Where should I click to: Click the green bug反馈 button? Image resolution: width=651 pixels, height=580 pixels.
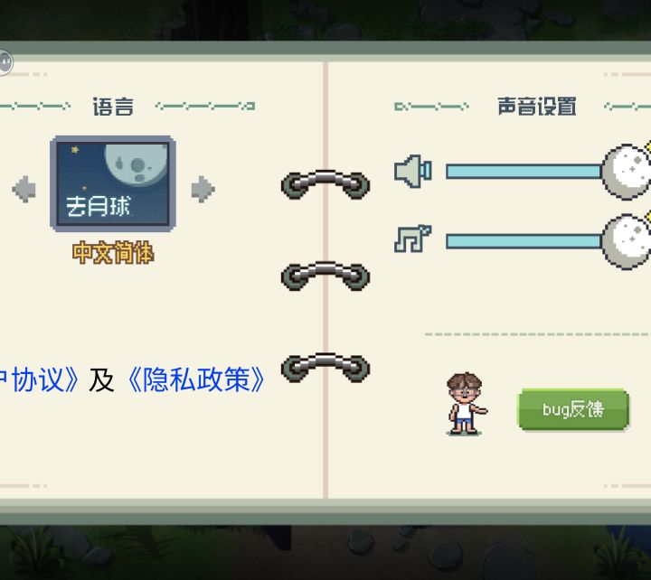click(573, 409)
